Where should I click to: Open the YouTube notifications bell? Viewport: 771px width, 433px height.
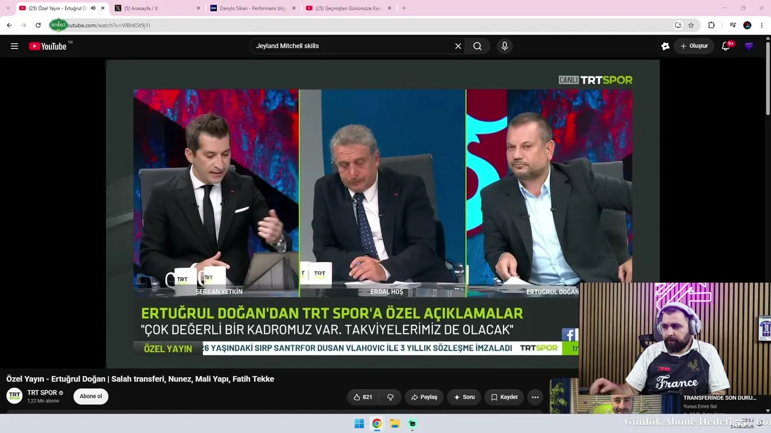[726, 46]
